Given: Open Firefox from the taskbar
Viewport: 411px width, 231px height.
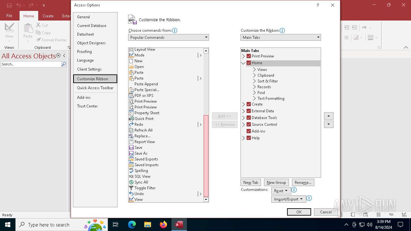Looking at the screenshot, I should click(163, 225).
